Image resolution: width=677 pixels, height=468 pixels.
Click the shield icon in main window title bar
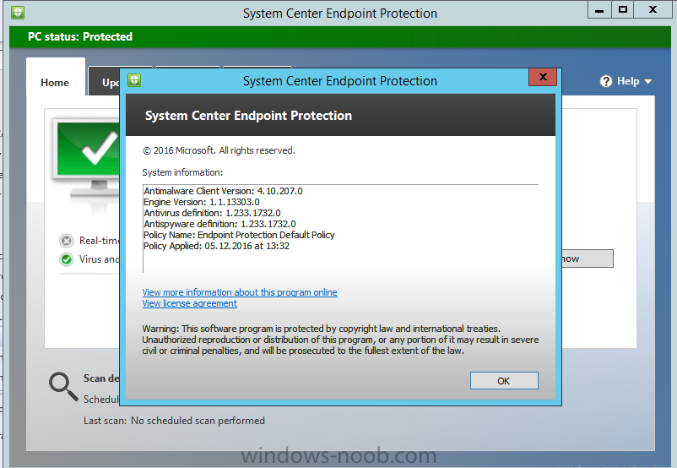point(18,13)
